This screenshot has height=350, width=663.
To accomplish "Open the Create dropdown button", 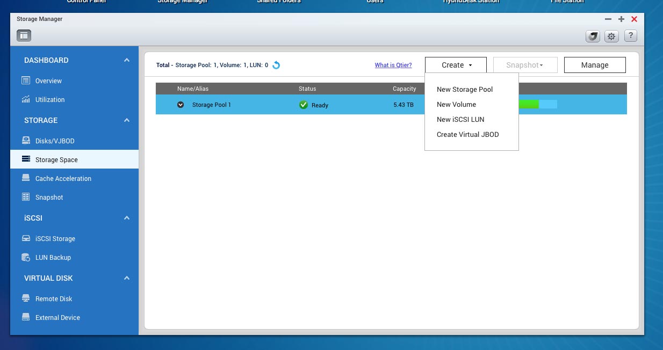I will (x=456, y=65).
